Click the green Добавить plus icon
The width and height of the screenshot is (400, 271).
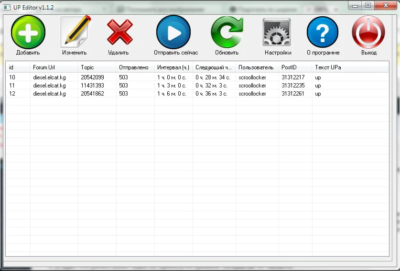tap(28, 32)
